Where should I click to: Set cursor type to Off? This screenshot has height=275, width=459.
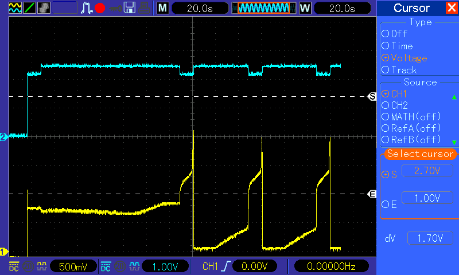(395, 34)
